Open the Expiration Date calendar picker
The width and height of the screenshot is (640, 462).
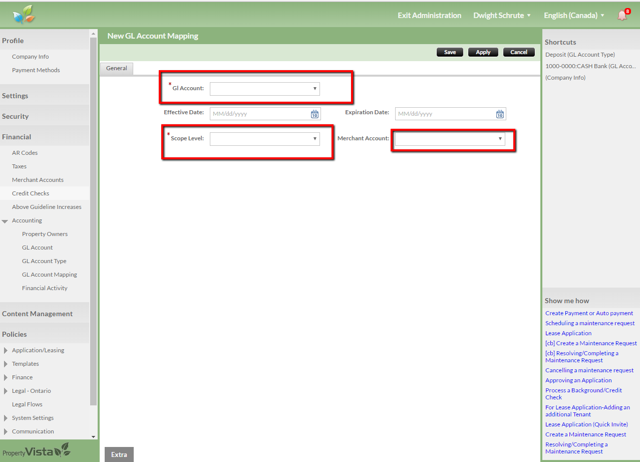pos(500,114)
